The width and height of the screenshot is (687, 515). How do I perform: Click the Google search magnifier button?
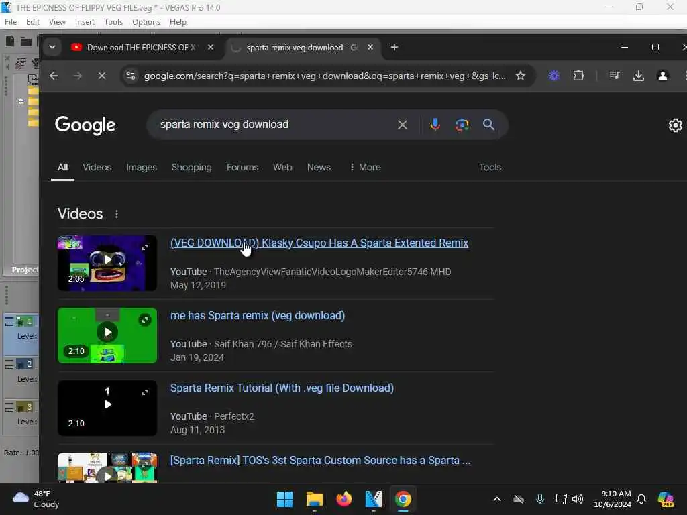(488, 125)
